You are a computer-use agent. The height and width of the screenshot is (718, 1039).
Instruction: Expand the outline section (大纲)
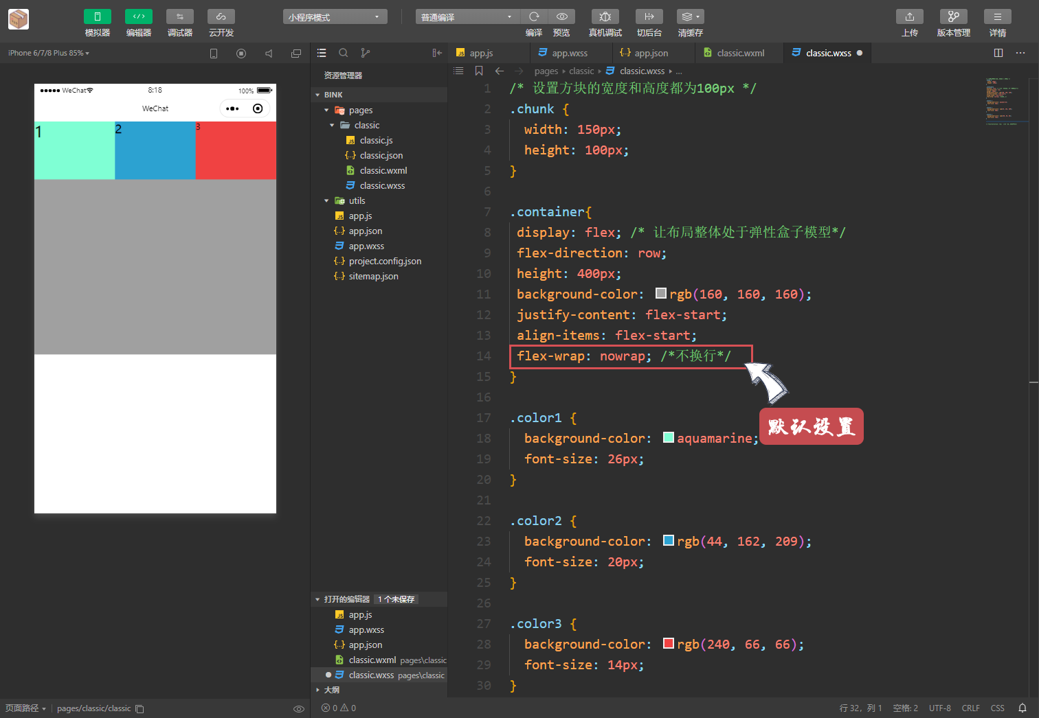click(x=317, y=690)
